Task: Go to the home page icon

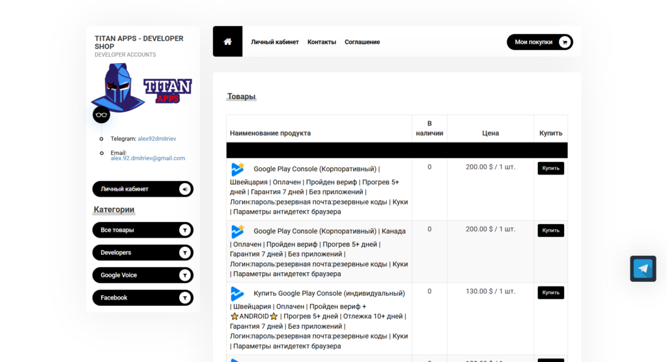Action: (x=227, y=41)
